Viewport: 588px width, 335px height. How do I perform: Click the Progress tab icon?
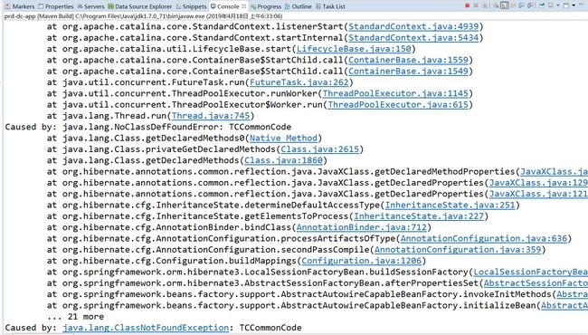pos(253,6)
